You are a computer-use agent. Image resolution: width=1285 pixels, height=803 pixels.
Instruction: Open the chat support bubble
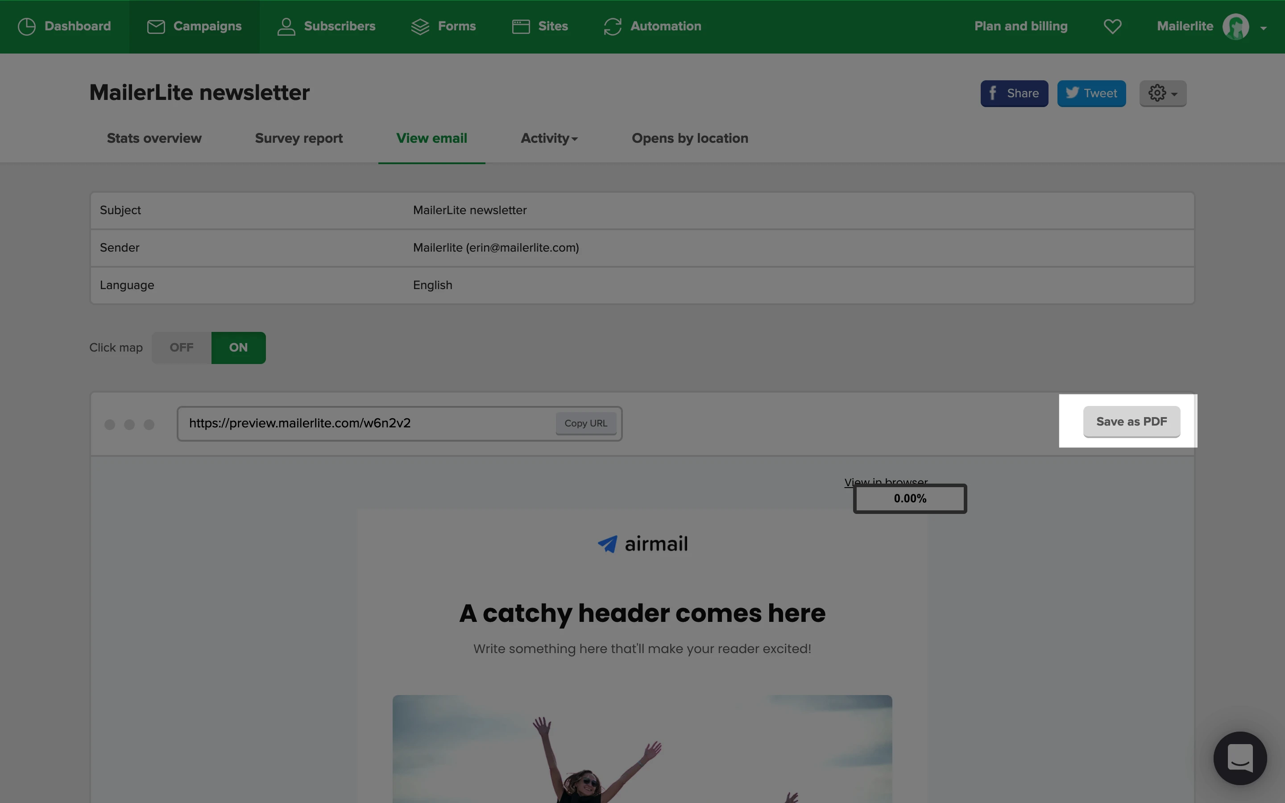(x=1240, y=758)
